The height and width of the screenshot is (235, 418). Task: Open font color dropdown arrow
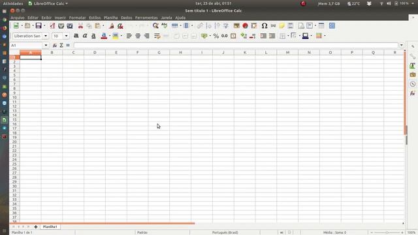(110, 36)
